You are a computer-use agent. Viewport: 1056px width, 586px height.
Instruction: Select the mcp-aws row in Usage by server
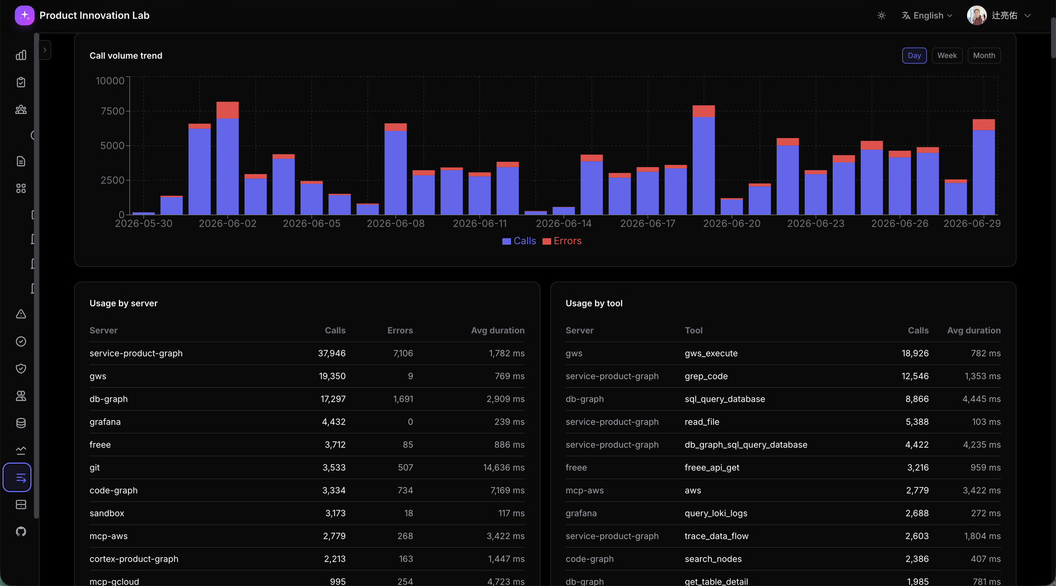click(307, 536)
